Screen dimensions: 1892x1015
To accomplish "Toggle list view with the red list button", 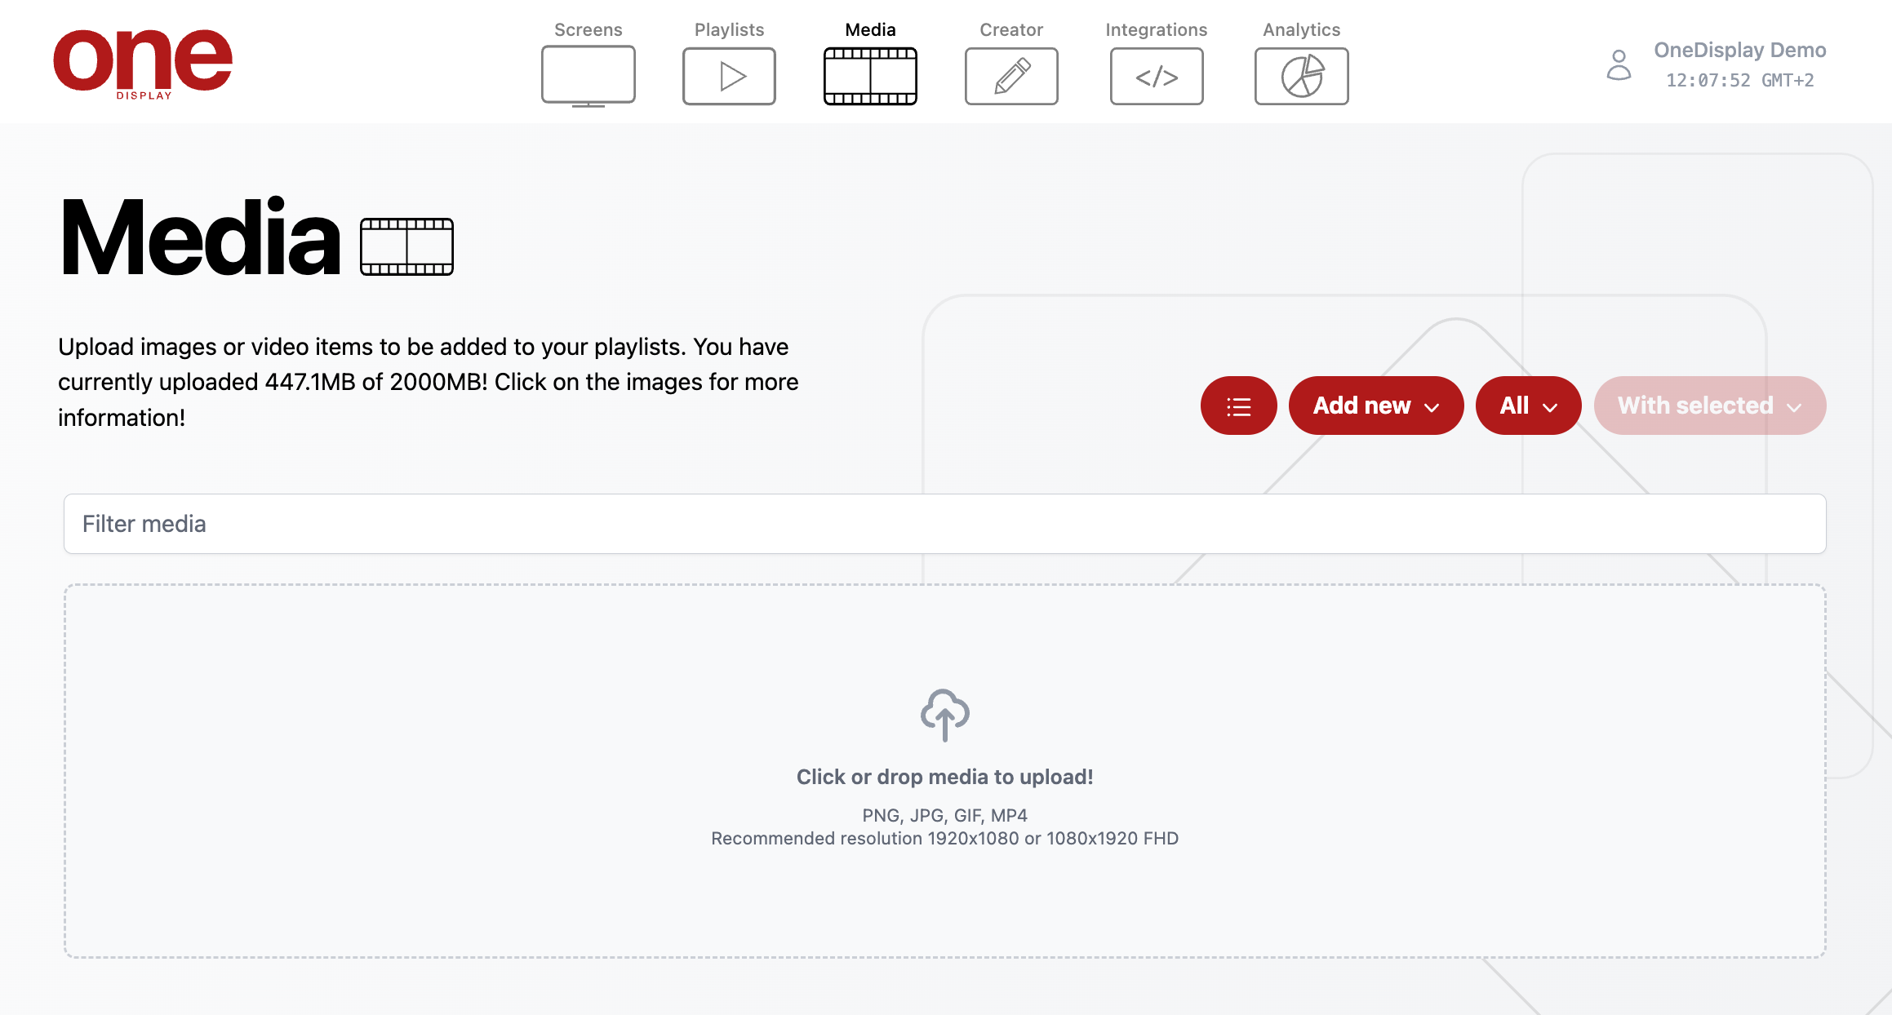I will (1238, 406).
